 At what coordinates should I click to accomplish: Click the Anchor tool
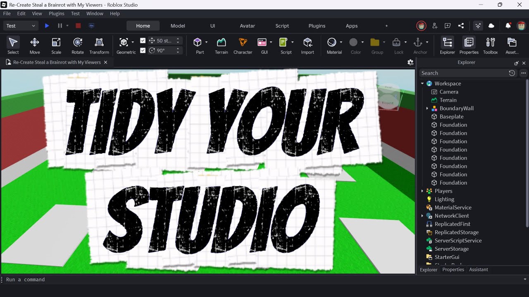coord(418,42)
